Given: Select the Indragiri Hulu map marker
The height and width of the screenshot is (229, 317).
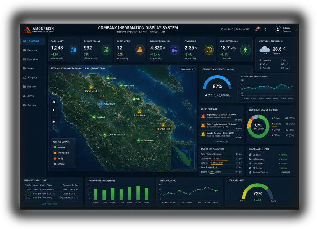Looking at the screenshot, I should click(139, 140).
